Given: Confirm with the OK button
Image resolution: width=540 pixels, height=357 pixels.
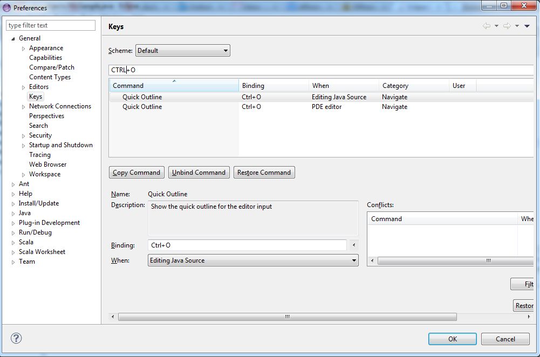Looking at the screenshot, I should pyautogui.click(x=453, y=339).
